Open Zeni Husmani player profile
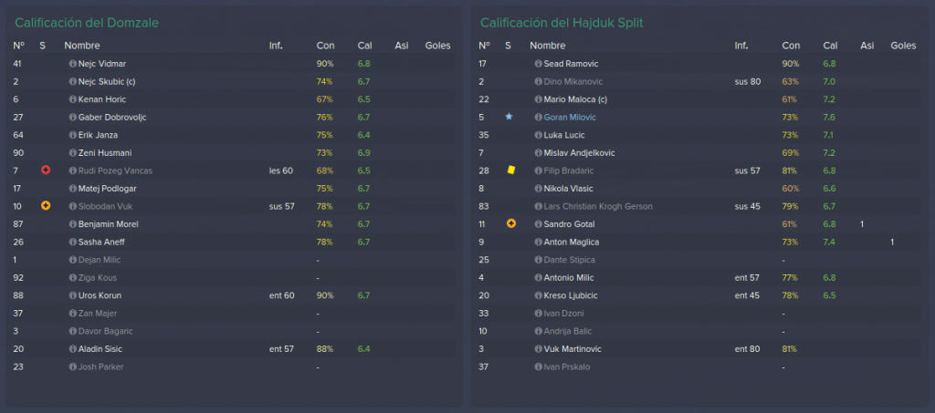 pos(105,153)
